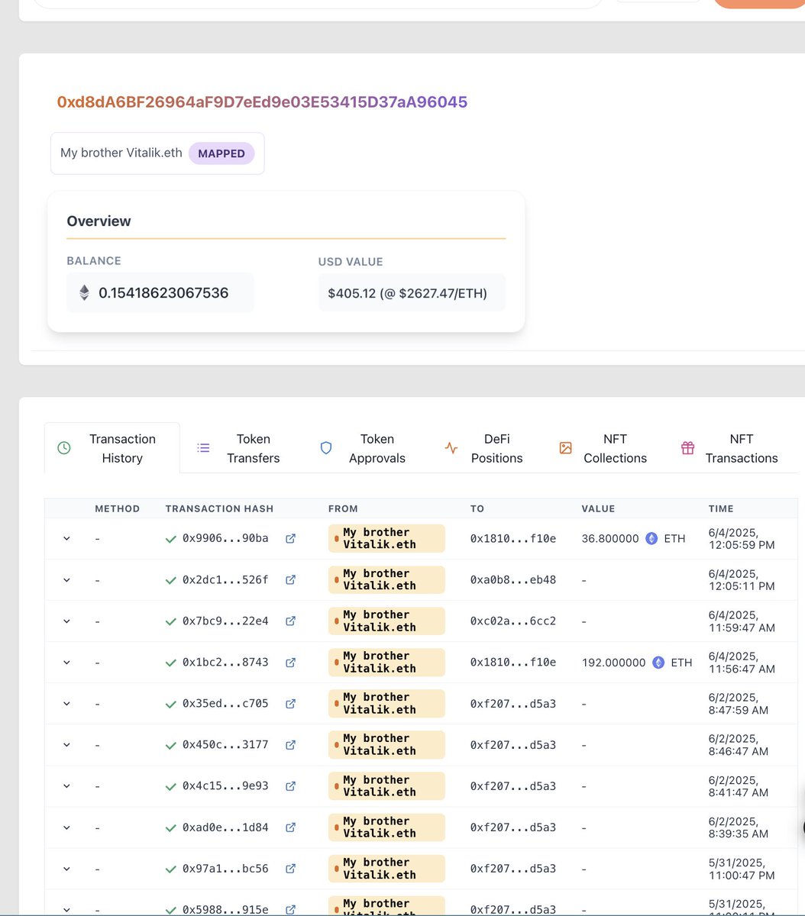Click recipient 0xf207...d5a3 on 0x35ed...c705 row
805x916 pixels.
(513, 704)
